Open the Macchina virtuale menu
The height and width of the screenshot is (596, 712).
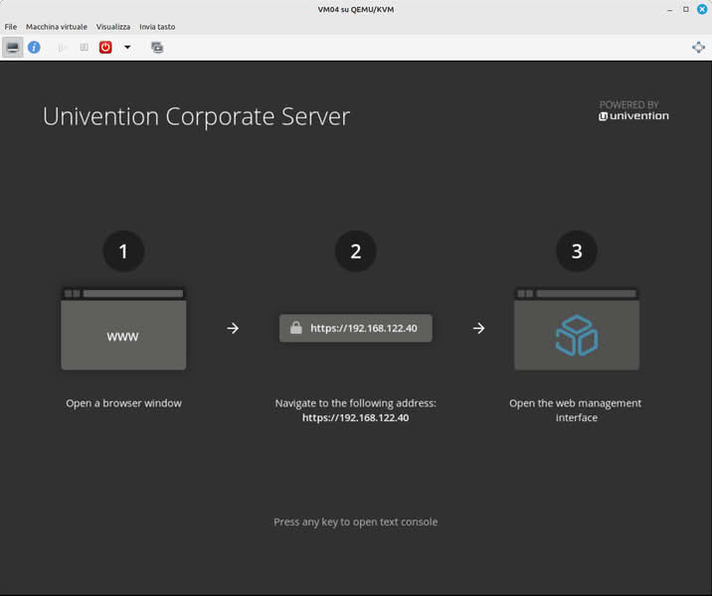pyautogui.click(x=57, y=27)
